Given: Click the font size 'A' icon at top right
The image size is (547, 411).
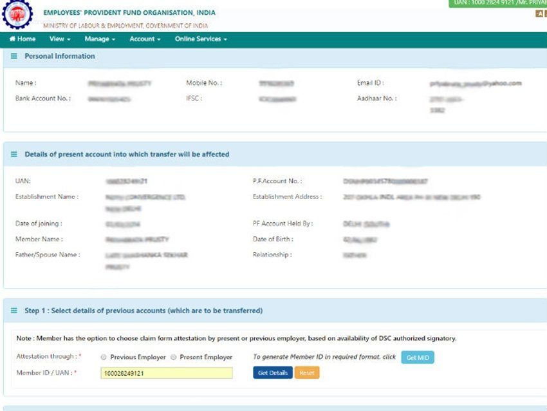Looking at the screenshot, I should coord(539,14).
